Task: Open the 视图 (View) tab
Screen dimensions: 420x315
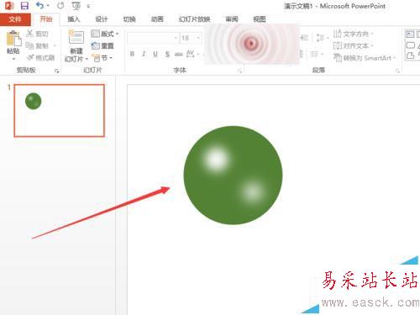Action: 260,19
